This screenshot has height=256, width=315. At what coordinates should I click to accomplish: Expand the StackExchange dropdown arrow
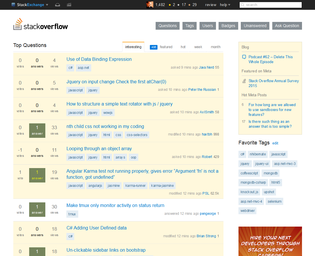(x=47, y=5)
